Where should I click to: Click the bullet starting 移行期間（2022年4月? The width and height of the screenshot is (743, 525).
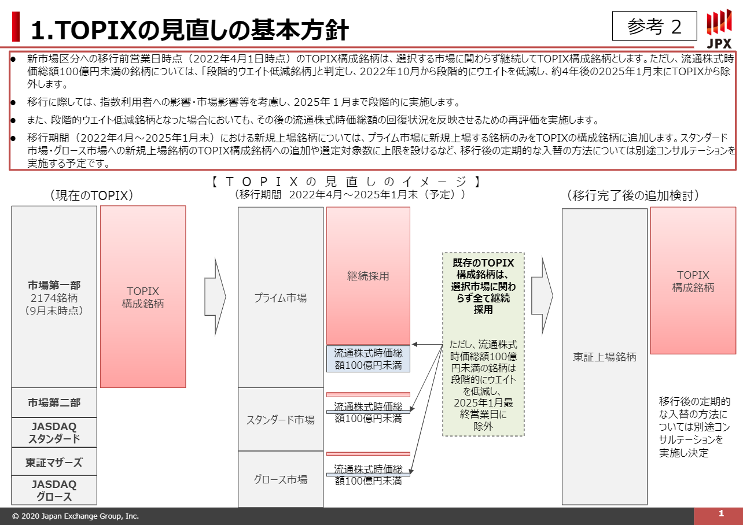381,150
